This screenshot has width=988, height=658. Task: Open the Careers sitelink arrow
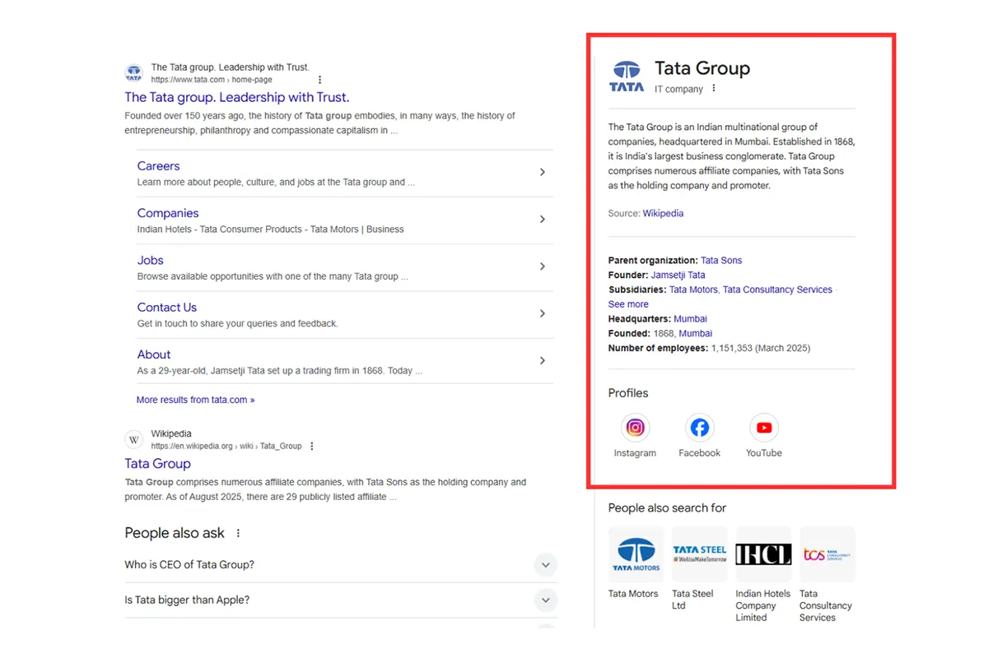(x=542, y=173)
